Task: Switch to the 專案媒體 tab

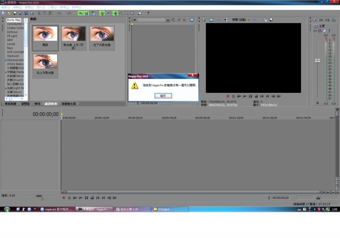Action: (10, 104)
